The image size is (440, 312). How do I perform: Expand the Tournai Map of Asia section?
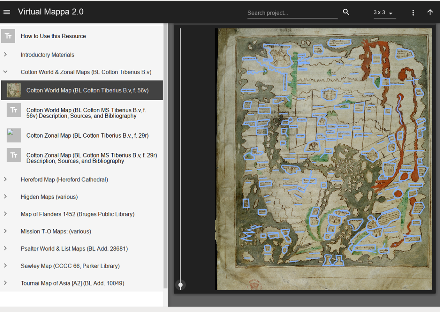5,283
